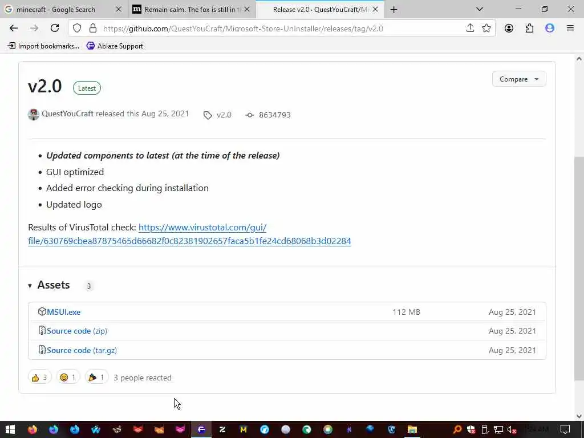Click the scrollbar up arrow
Viewport: 584px width, 438px height.
[579, 59]
